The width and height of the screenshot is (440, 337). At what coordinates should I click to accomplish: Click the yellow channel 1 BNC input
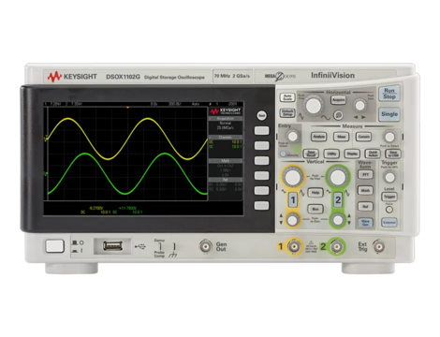pos(294,247)
